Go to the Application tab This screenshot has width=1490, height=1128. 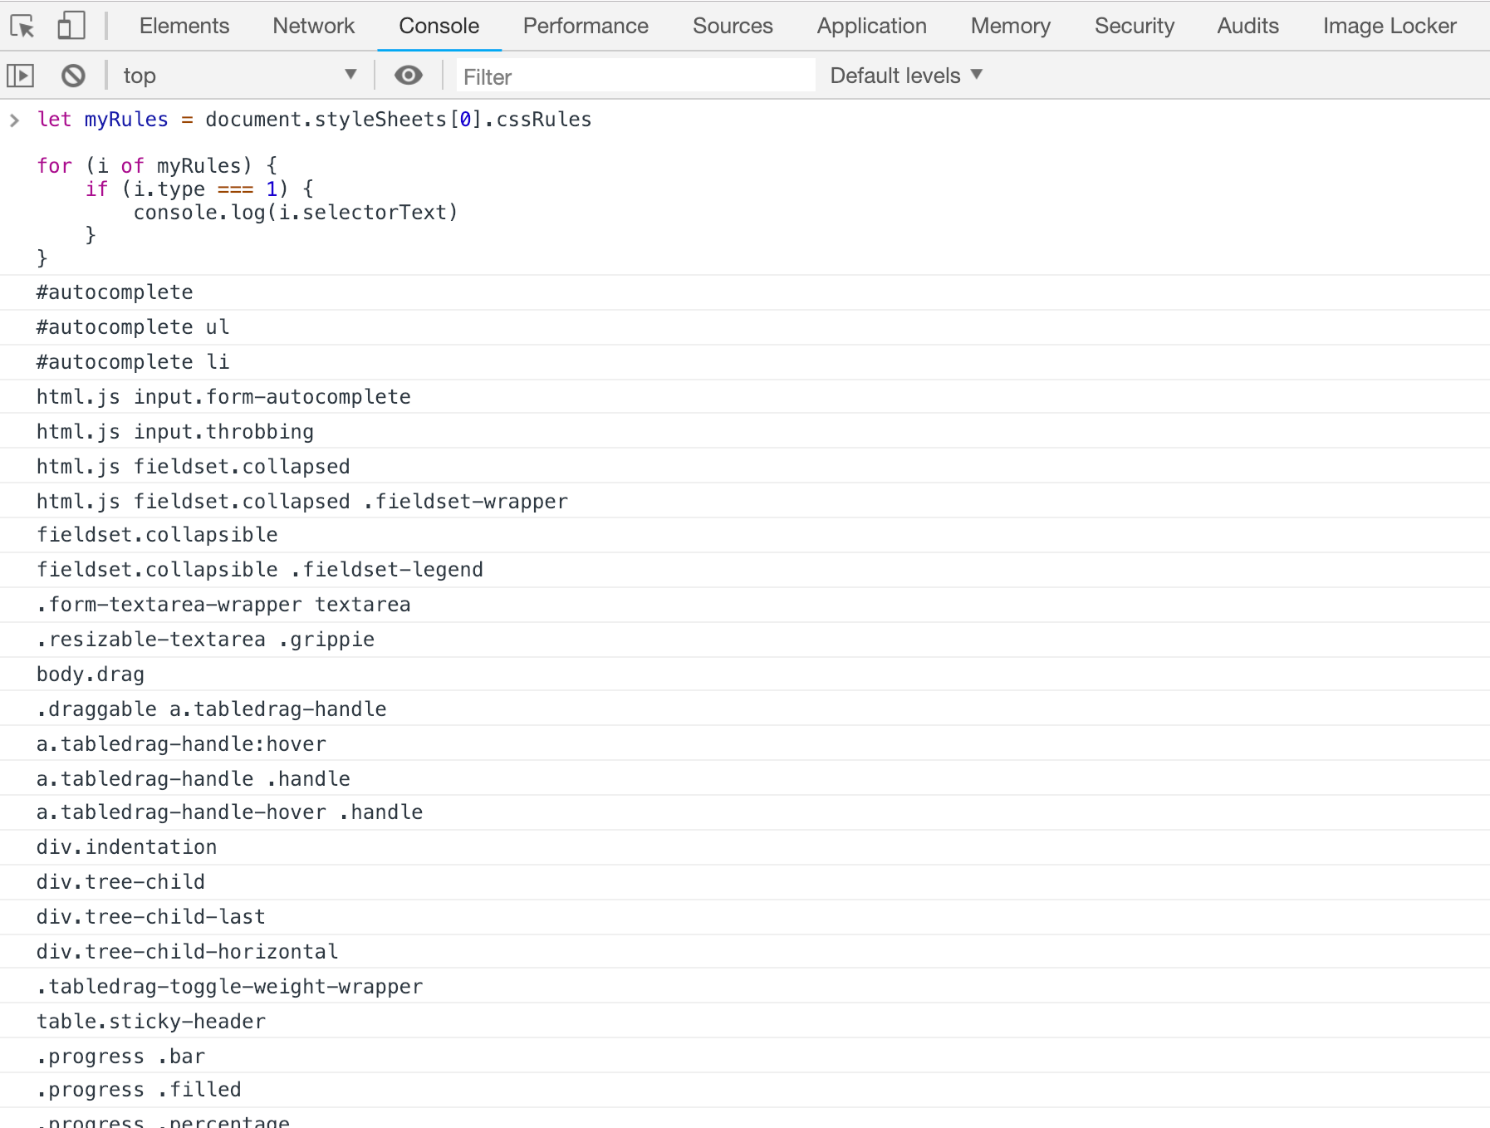[871, 27]
